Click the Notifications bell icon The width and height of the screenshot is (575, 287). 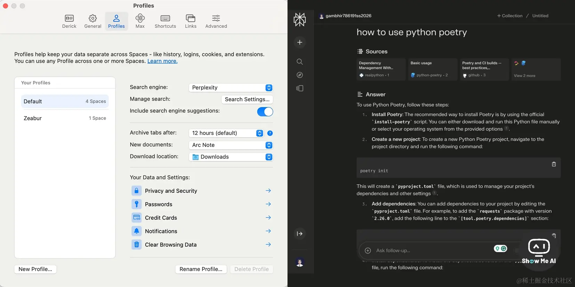click(137, 231)
